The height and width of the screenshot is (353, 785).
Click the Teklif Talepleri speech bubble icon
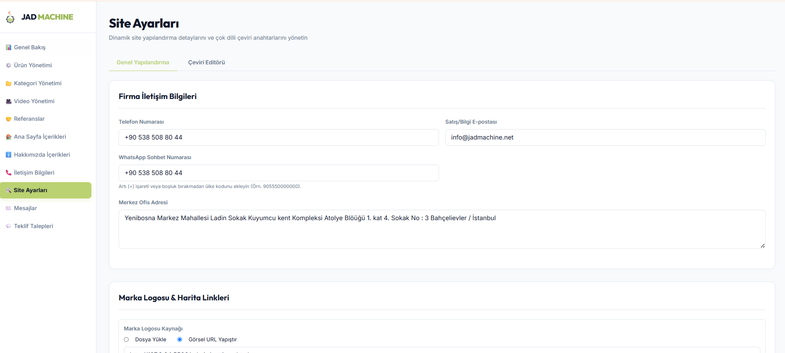click(8, 226)
